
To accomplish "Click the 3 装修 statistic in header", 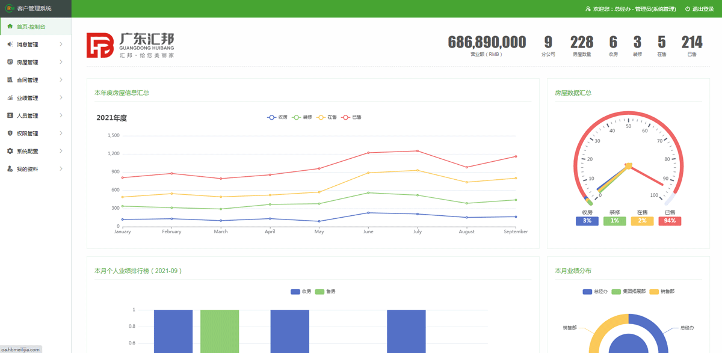I will click(637, 45).
